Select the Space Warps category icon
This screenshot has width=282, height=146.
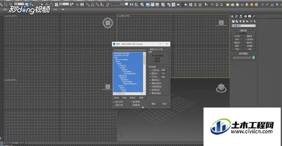(x=251, y=21)
